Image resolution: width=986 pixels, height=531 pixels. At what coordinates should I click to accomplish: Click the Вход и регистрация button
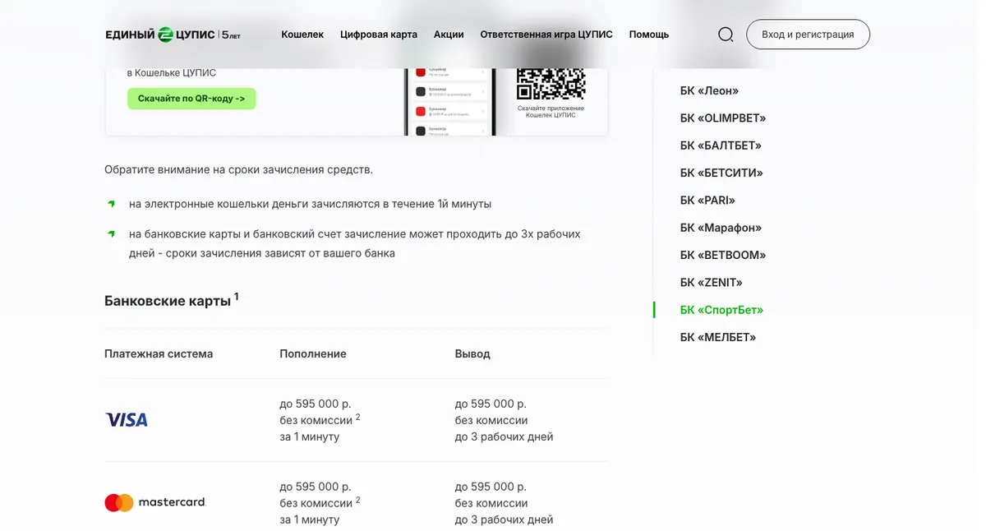point(808,35)
